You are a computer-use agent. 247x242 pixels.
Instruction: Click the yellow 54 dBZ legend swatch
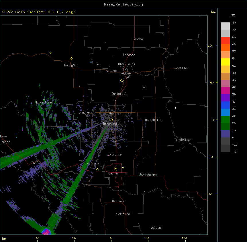pos(225,62)
